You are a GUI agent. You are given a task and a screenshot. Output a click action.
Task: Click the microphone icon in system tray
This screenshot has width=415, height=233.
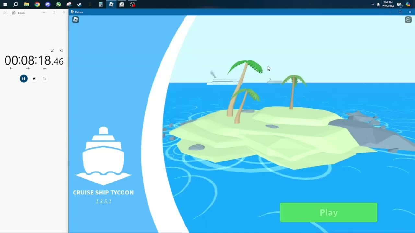click(378, 5)
